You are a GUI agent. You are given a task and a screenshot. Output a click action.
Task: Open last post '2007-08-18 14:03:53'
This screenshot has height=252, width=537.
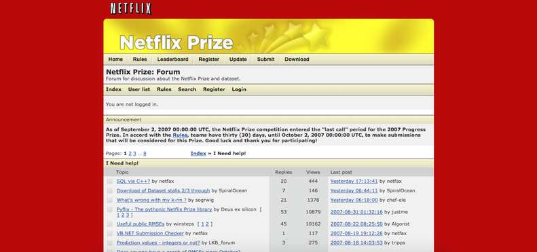tap(356, 243)
